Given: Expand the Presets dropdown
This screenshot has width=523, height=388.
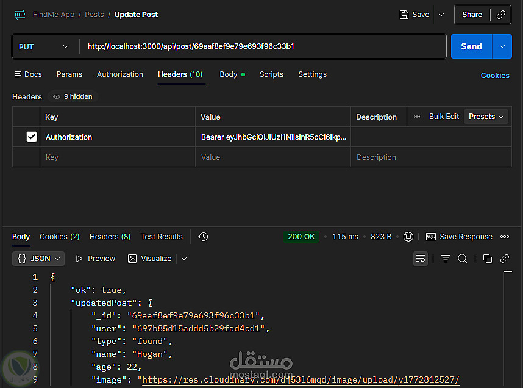Looking at the screenshot, I should click(486, 117).
